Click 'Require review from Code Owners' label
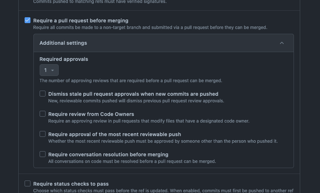The image size is (320, 193). pyautogui.click(x=91, y=114)
